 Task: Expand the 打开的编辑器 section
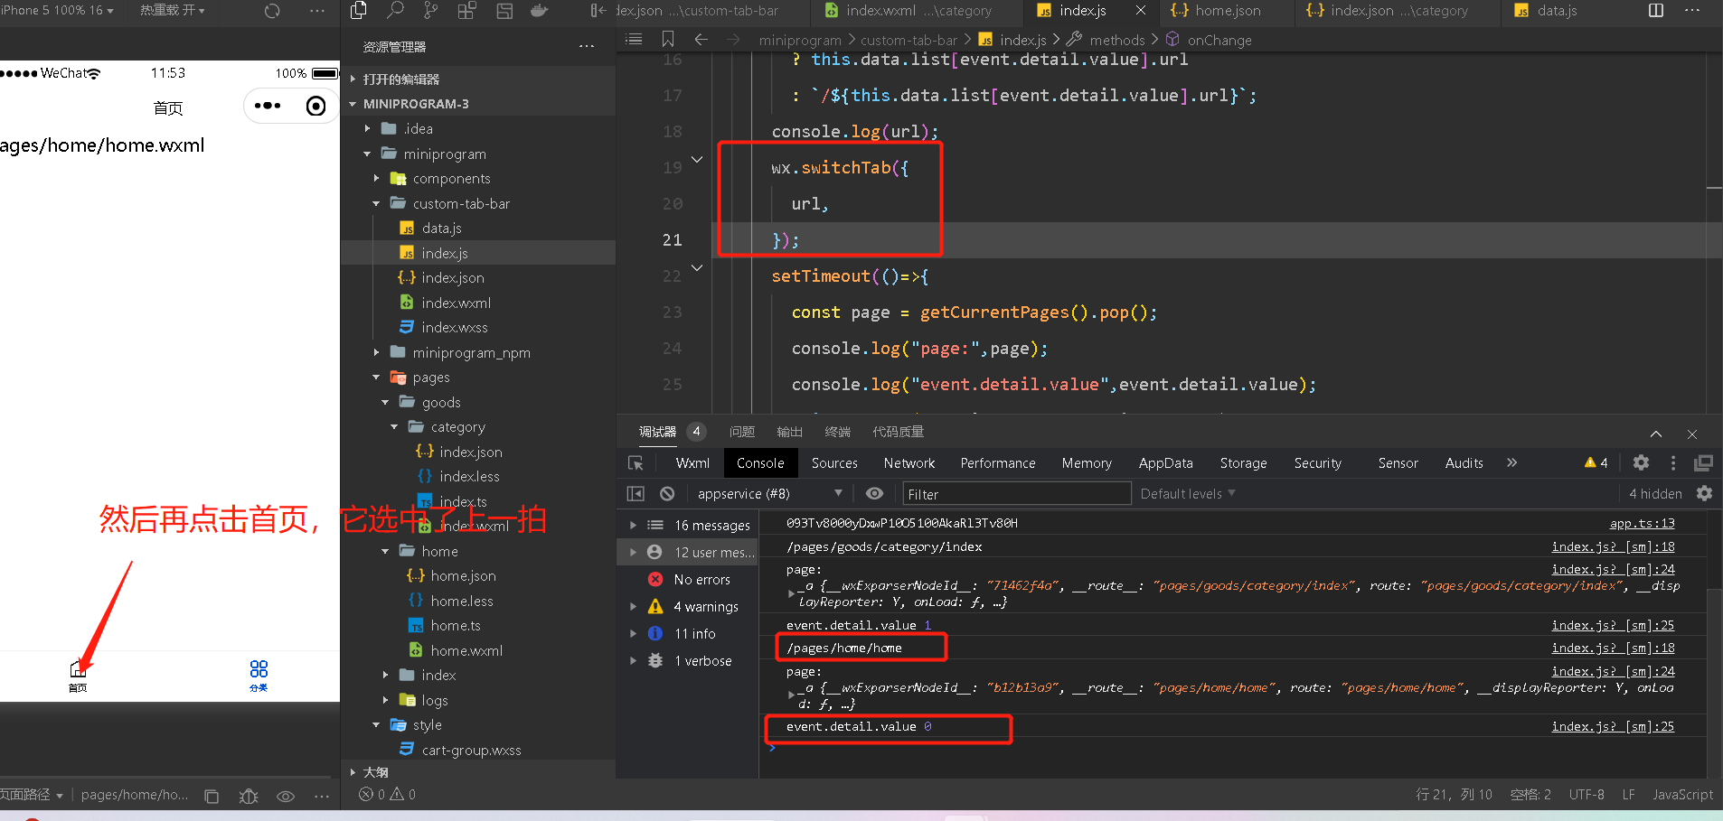point(400,79)
